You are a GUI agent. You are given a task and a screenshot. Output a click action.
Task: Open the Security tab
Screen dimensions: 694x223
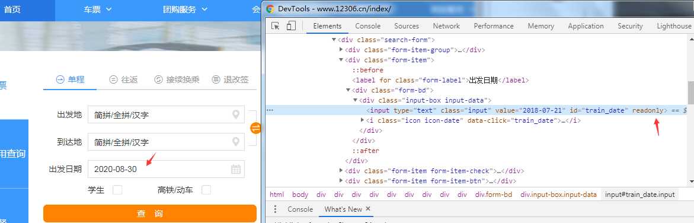(630, 26)
